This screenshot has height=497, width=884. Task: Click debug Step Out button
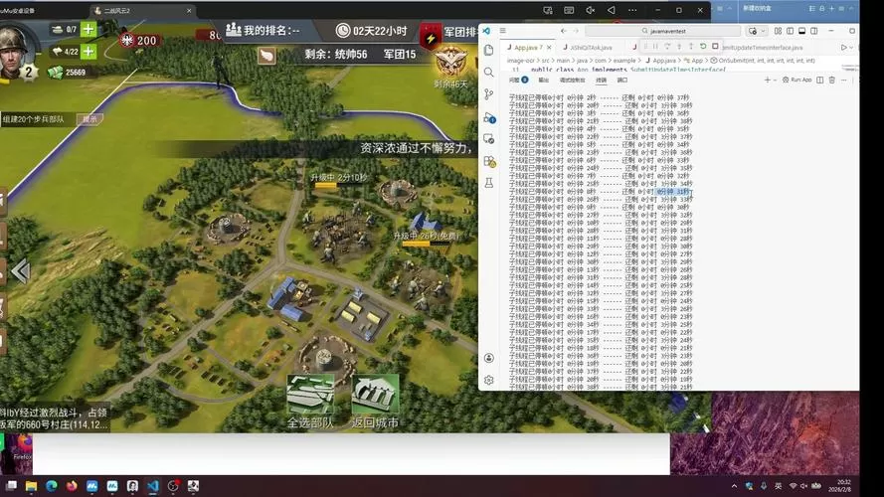point(691,46)
